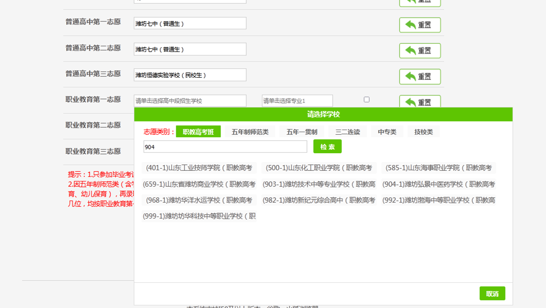This screenshot has height=308, width=546.
Task: Click the 潍坊恒德实验学校（民校生）field
Action: click(x=190, y=75)
